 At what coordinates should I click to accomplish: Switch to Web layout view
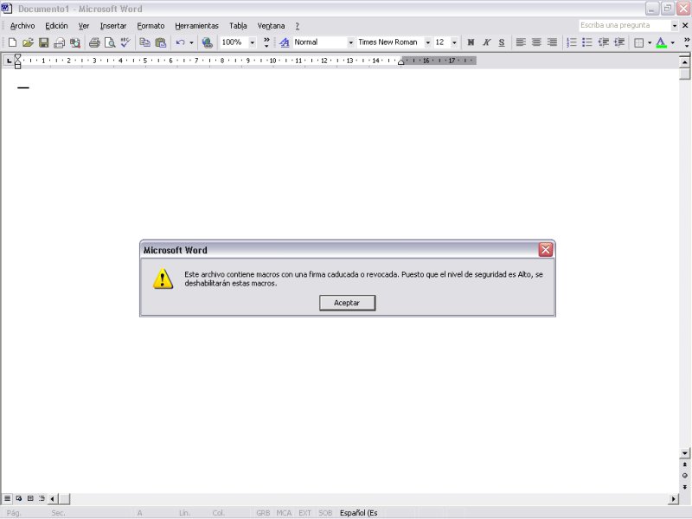pos(19,498)
